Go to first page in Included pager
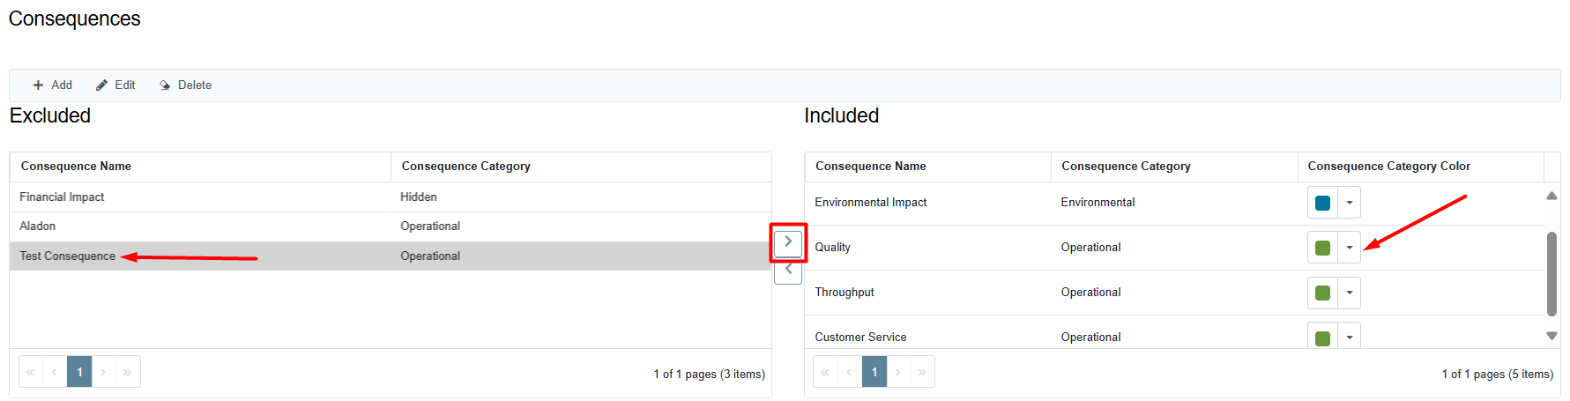The width and height of the screenshot is (1570, 401). [824, 372]
